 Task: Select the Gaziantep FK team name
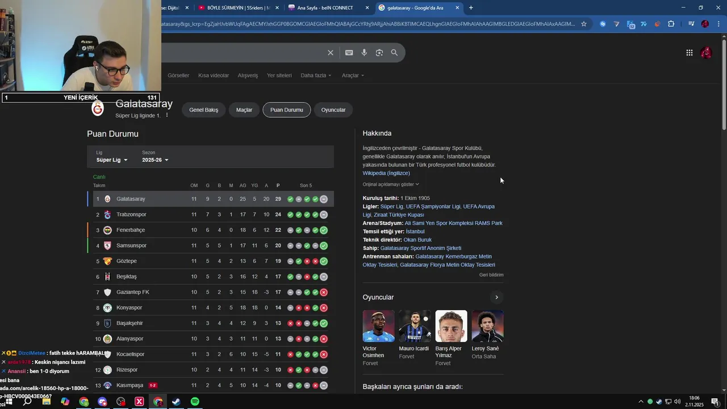click(x=133, y=292)
